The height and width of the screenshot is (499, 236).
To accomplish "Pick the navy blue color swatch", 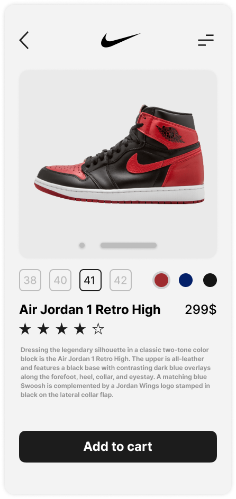I will (x=186, y=280).
